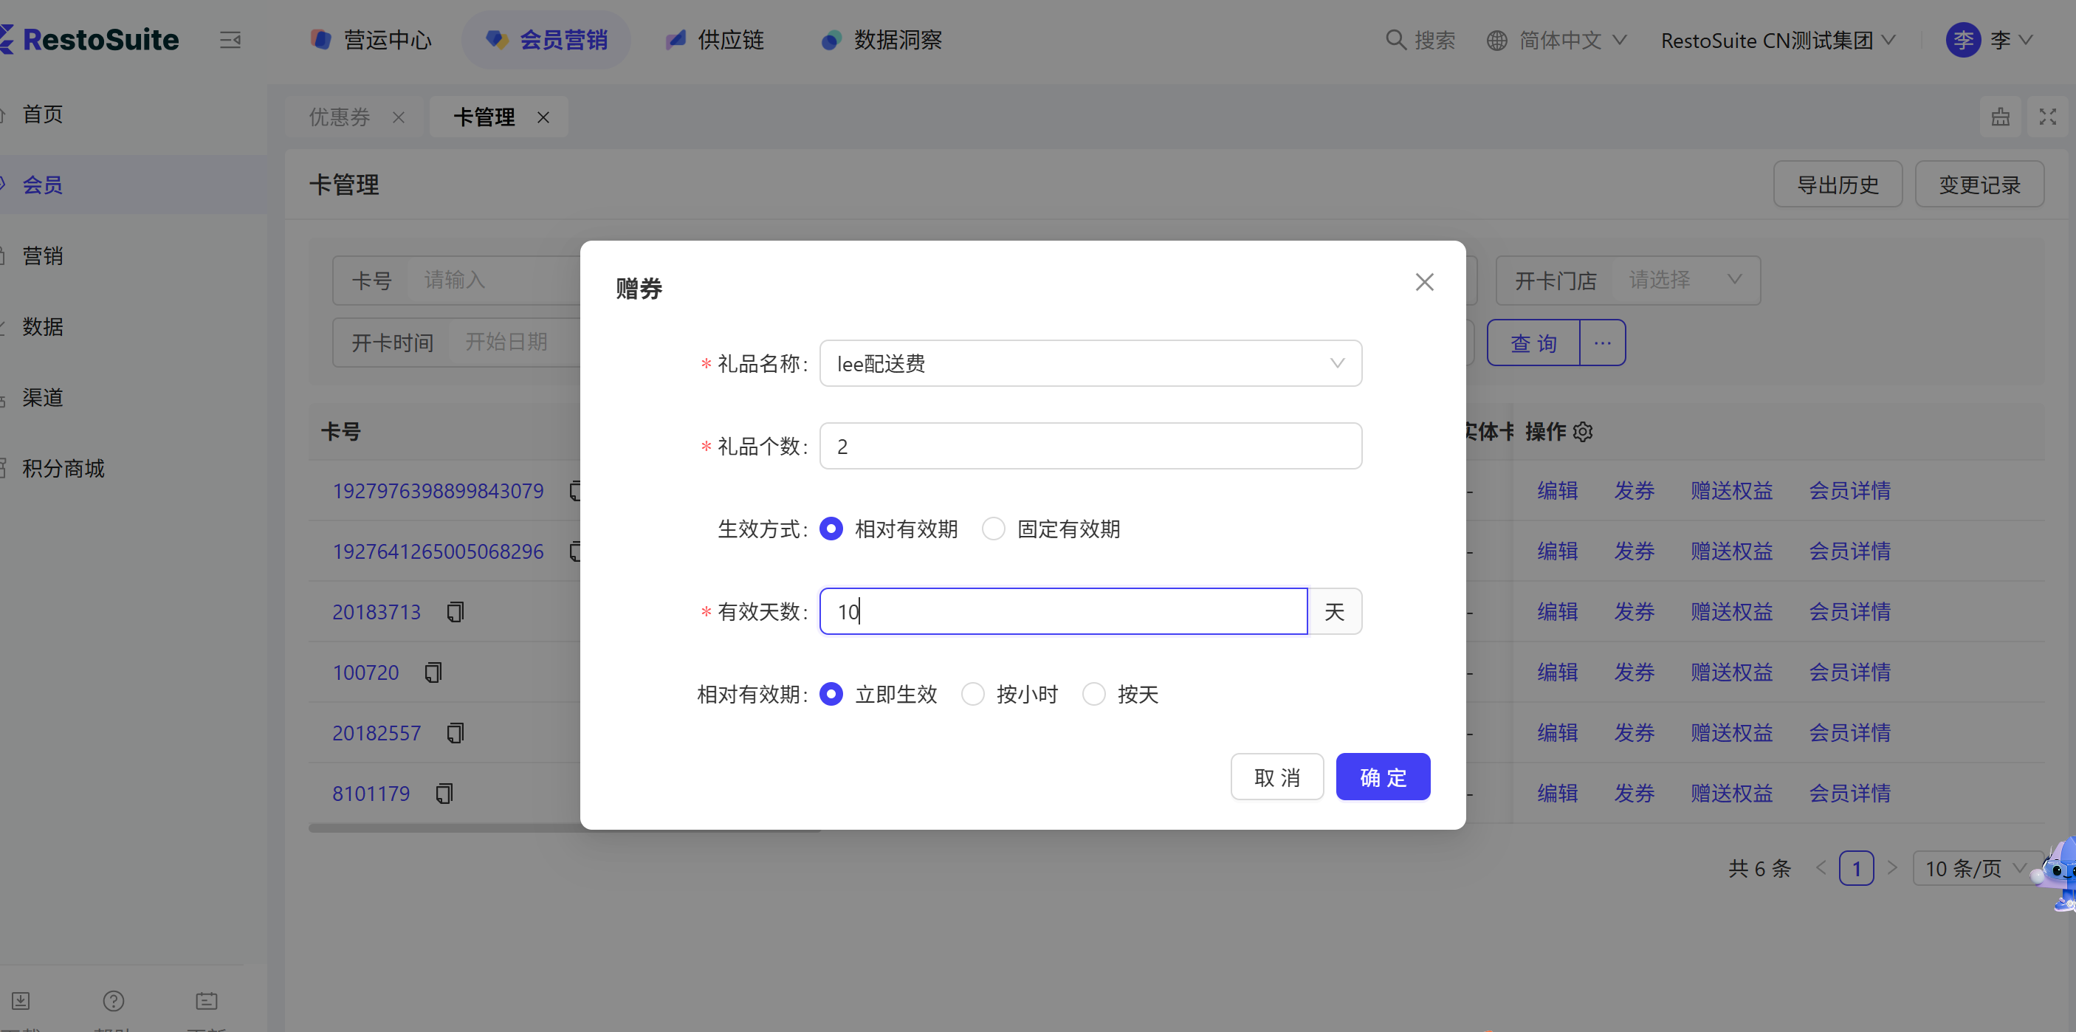Choose the 立即生效 radio option

click(831, 695)
